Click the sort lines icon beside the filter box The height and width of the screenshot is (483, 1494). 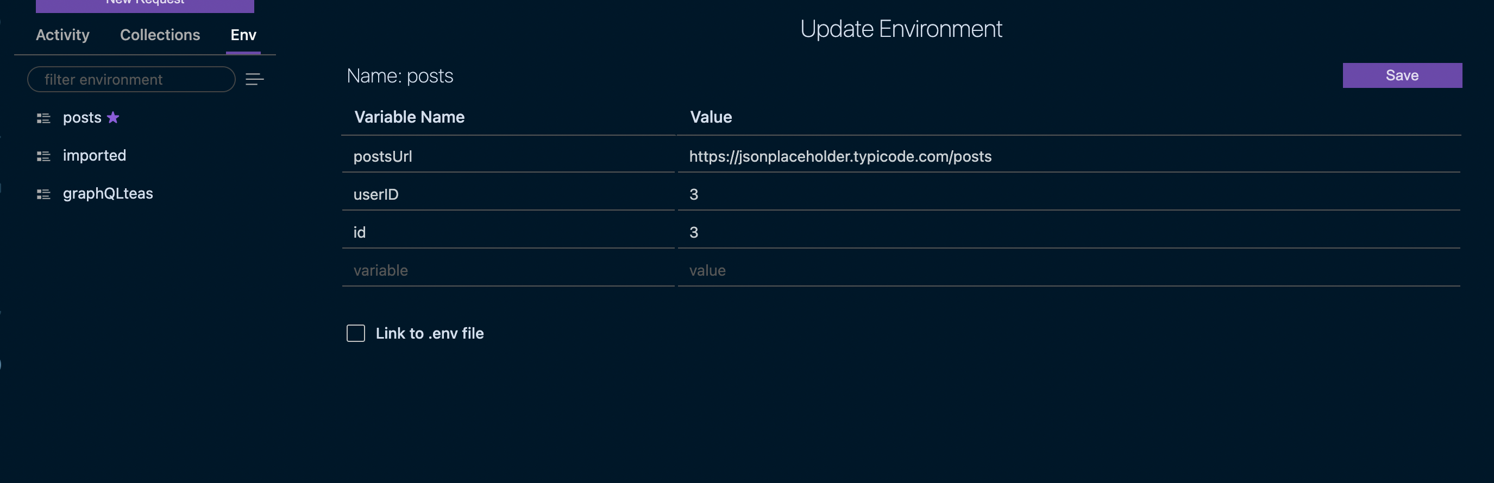point(254,79)
